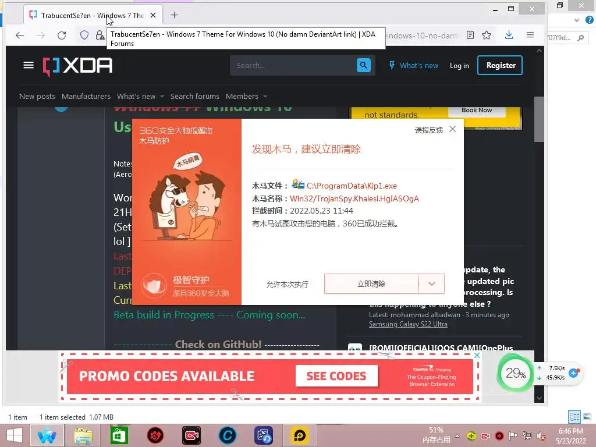Open the XDA site hamburger menu
The image size is (596, 447).
(29, 65)
